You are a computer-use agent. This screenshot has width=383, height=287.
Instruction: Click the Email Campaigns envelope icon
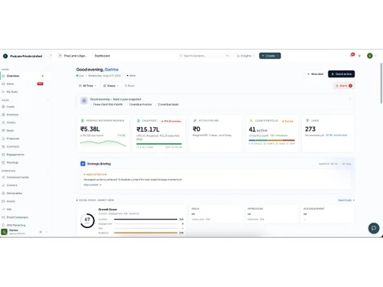tap(3, 217)
